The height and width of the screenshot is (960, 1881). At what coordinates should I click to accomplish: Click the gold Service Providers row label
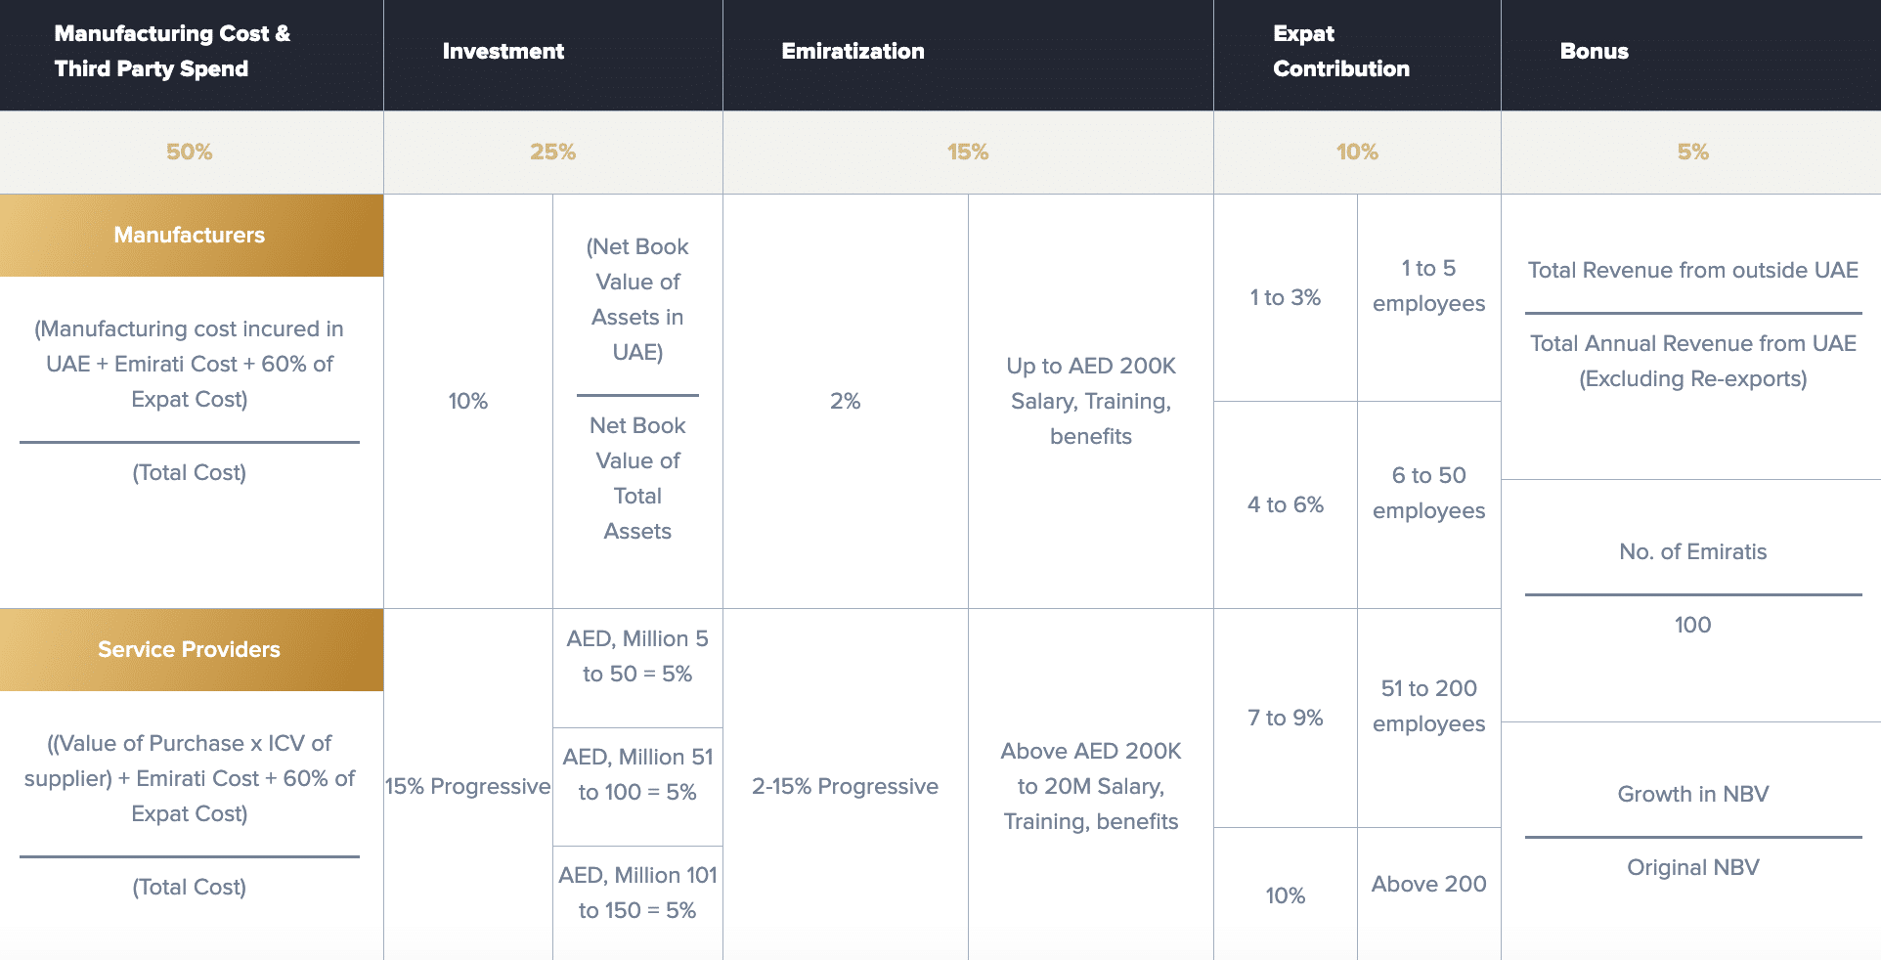190,649
